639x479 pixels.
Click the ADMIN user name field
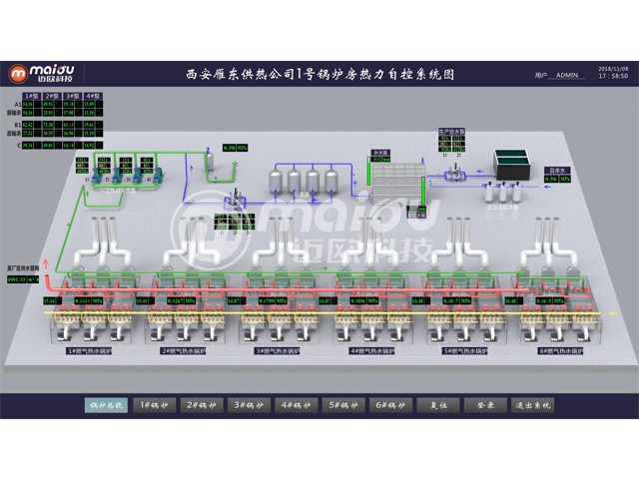[x=569, y=75]
